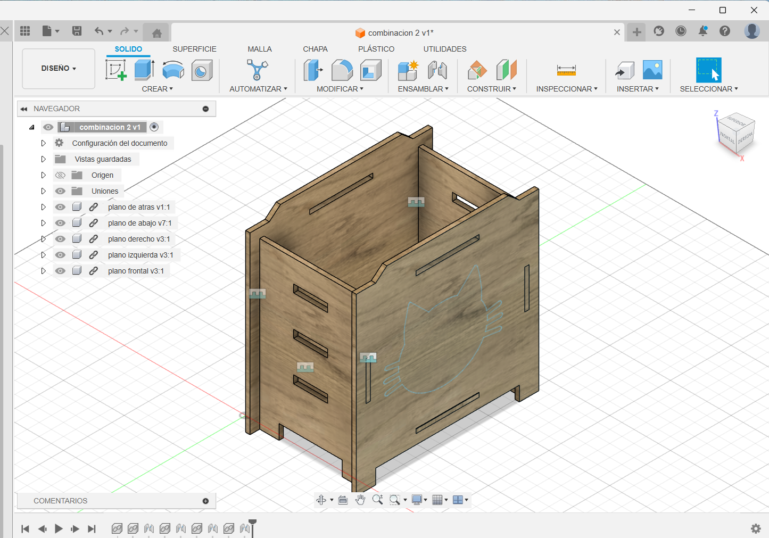This screenshot has width=769, height=538.
Task: Toggle visibility of combinacion 2 v1 root
Action: [48, 127]
